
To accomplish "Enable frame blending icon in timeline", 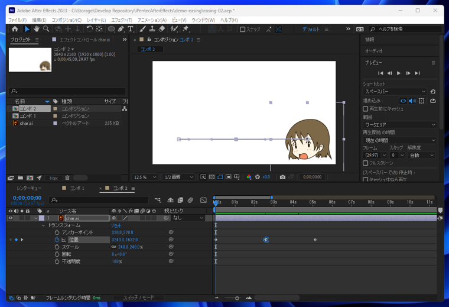I will [180, 200].
